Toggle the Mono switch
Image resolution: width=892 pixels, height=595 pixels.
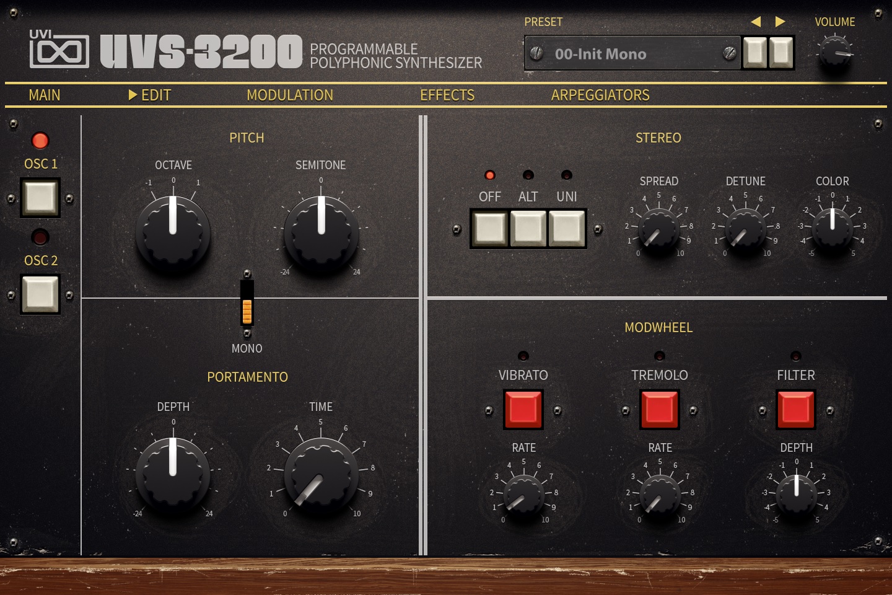click(247, 303)
